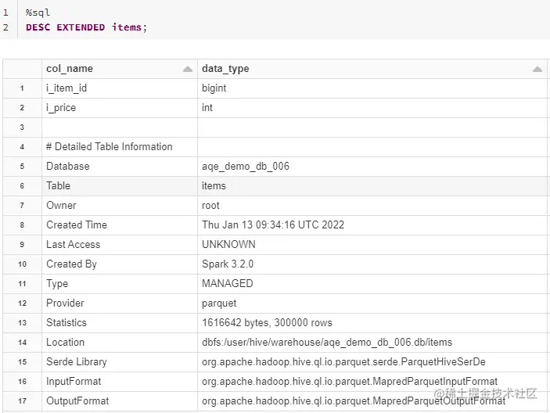Select the Last Access label cell
The height and width of the screenshot is (413, 550).
[x=120, y=245]
